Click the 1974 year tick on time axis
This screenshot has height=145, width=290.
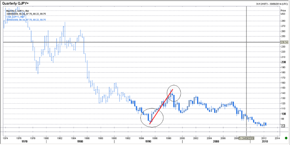(x=5, y=137)
